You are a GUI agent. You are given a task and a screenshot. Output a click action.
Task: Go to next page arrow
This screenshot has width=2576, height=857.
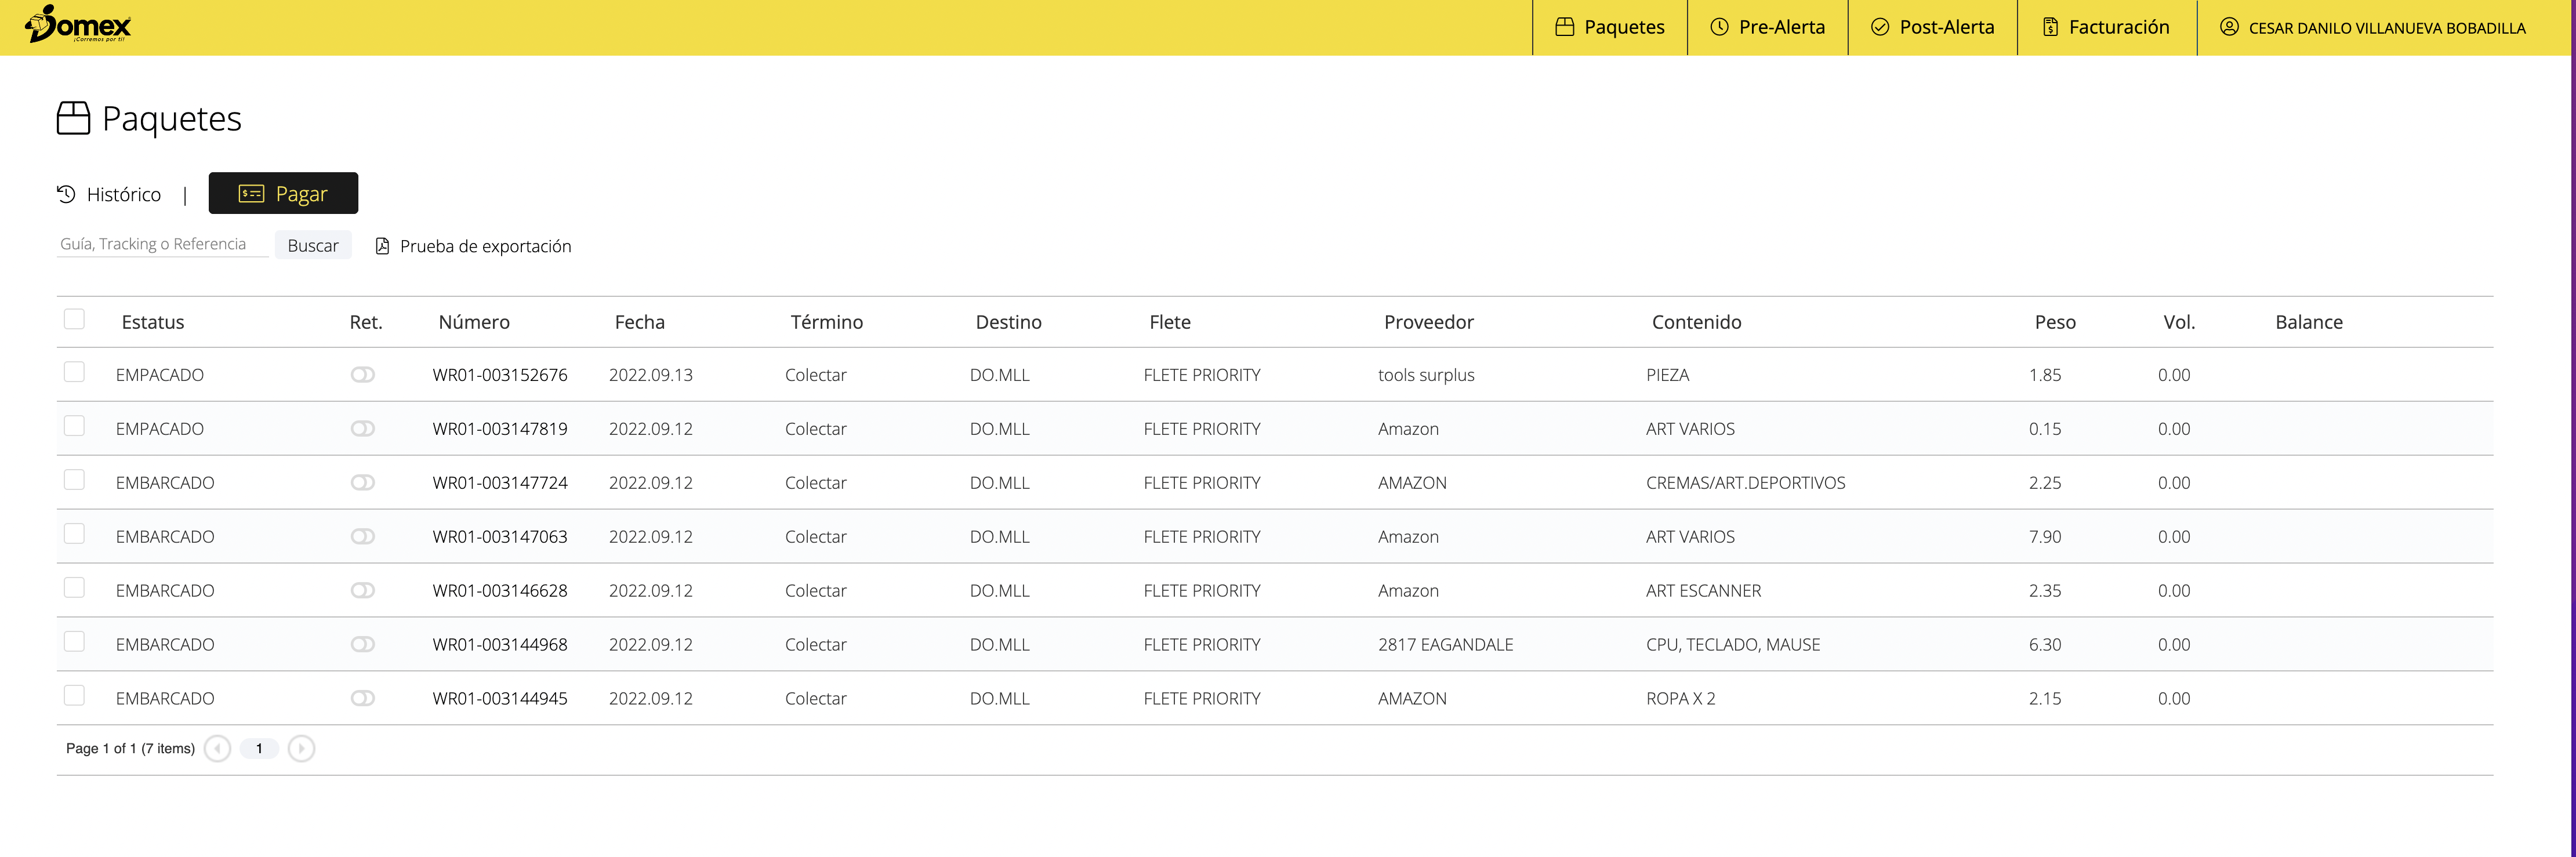301,748
